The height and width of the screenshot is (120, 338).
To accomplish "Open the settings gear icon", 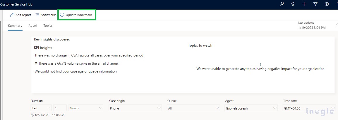I will (x=327, y=4).
